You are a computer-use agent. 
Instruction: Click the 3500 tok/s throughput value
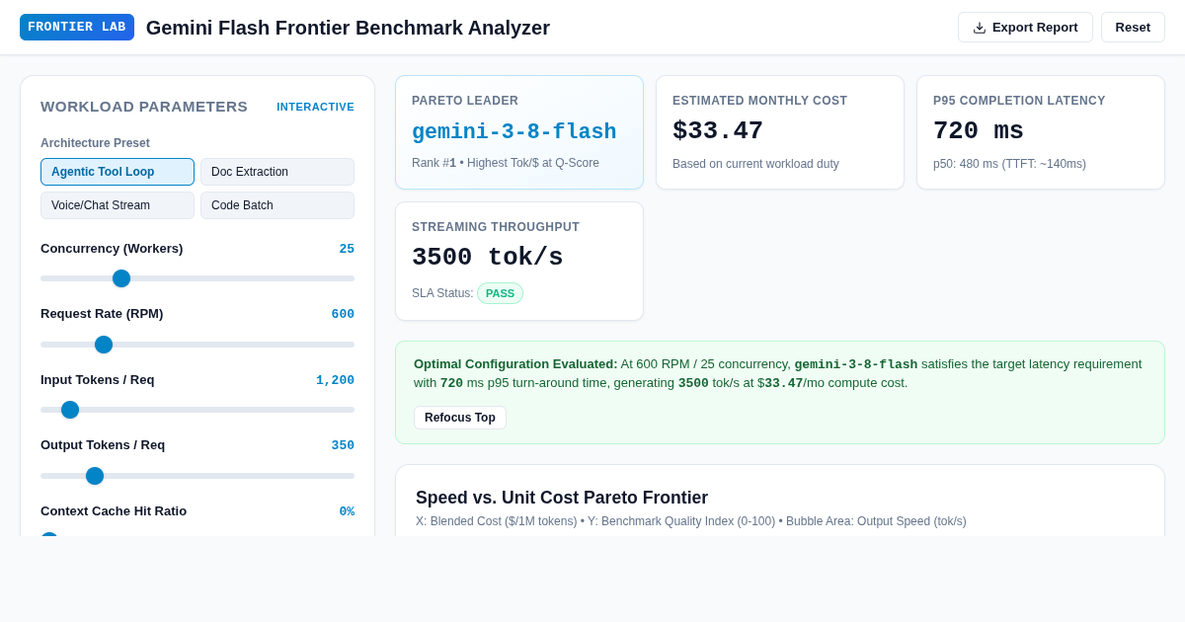[488, 258]
